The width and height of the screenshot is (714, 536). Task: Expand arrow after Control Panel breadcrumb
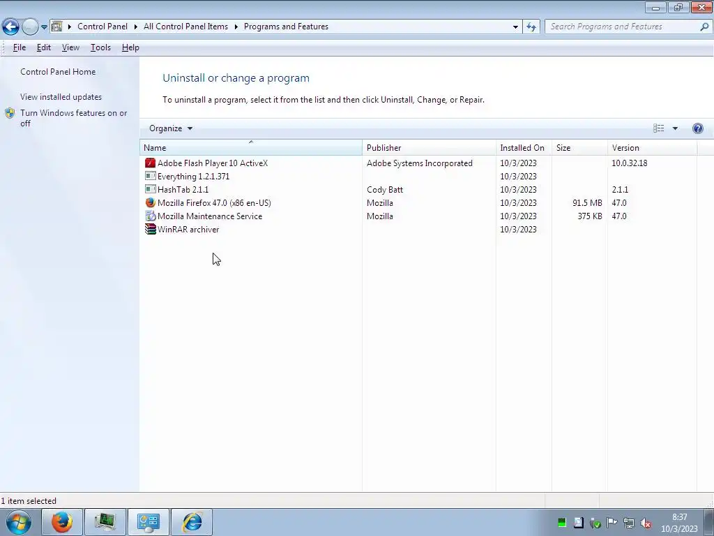136,27
